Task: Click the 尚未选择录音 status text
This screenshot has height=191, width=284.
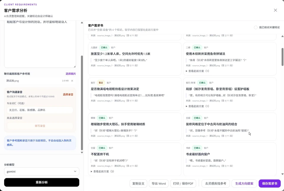Action: (14, 118)
